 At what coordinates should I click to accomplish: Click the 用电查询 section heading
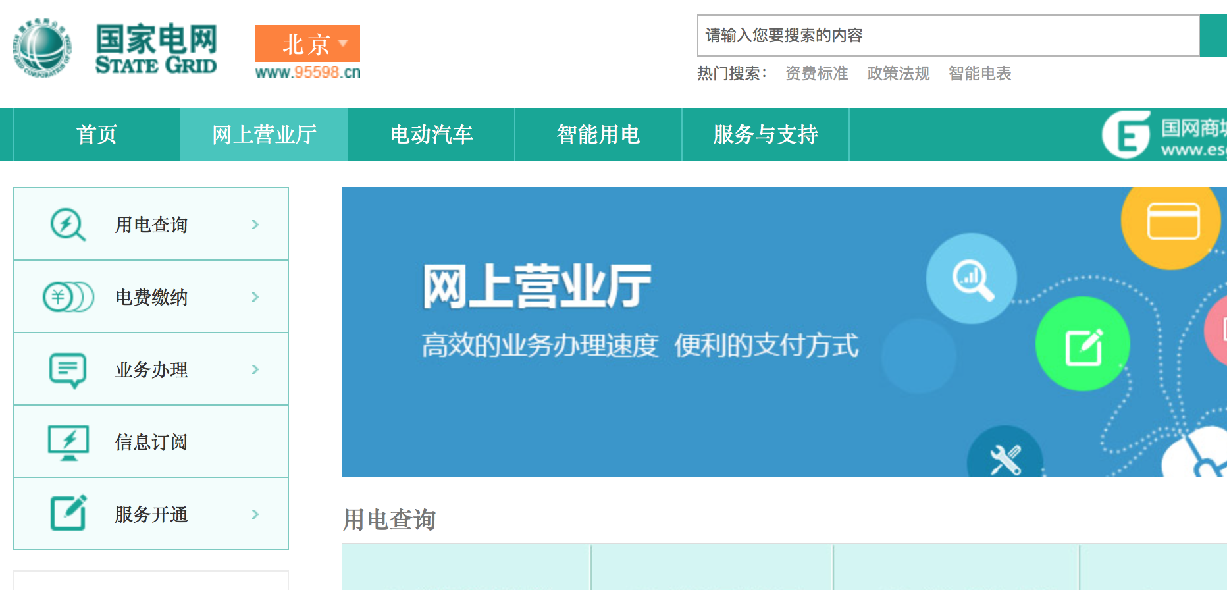pos(389,520)
